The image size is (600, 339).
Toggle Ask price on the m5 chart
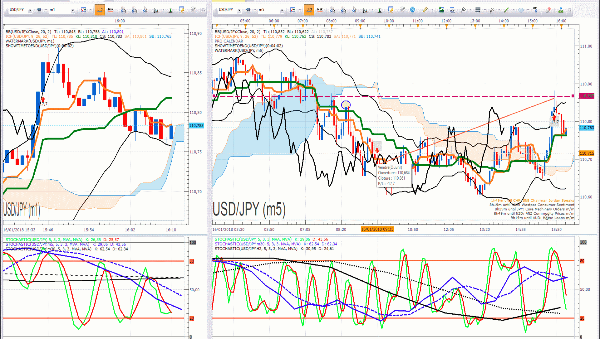(320, 10)
